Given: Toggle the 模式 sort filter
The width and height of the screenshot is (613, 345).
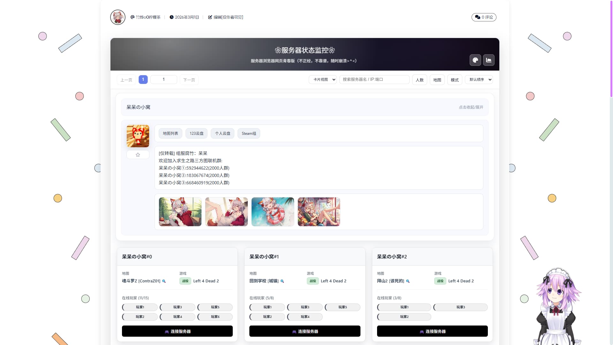Looking at the screenshot, I should (454, 80).
